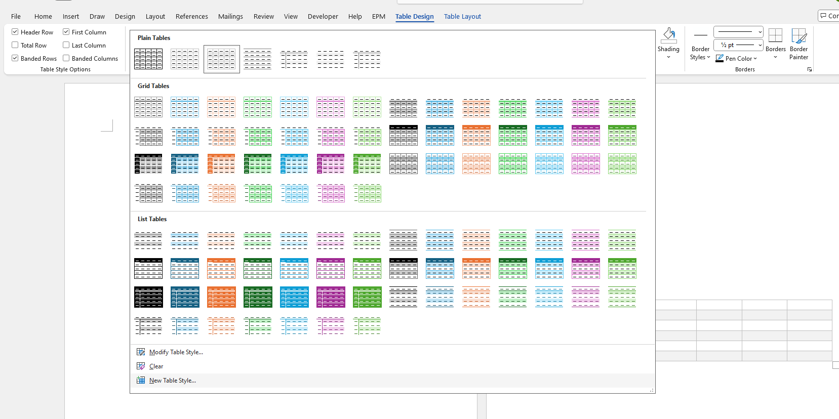This screenshot has height=419, width=839.
Task: Open the File menu
Action: point(16,16)
